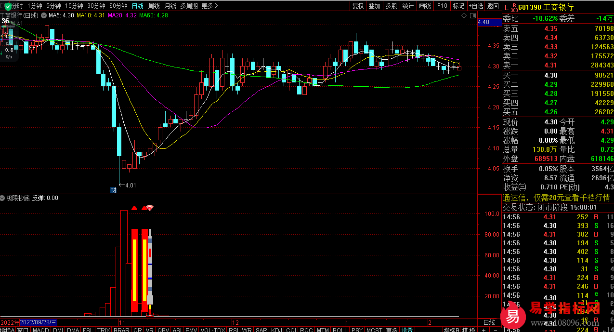Click diamond icon at chart top-right
The image size is (614, 332).
pyautogui.click(x=464, y=15)
